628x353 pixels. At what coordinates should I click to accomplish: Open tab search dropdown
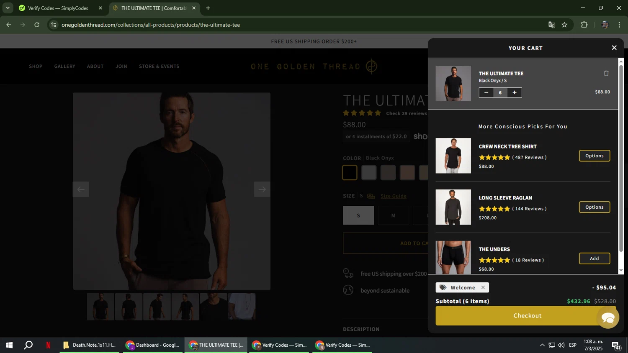click(x=8, y=8)
